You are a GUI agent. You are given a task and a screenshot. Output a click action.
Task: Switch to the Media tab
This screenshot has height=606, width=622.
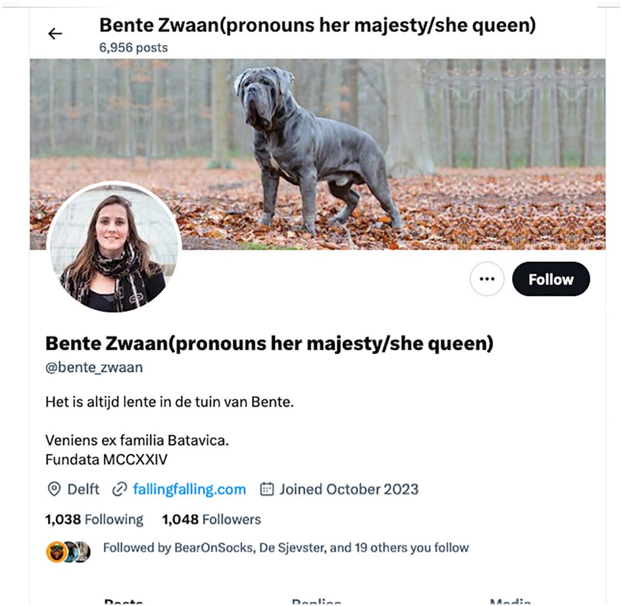pos(509,602)
